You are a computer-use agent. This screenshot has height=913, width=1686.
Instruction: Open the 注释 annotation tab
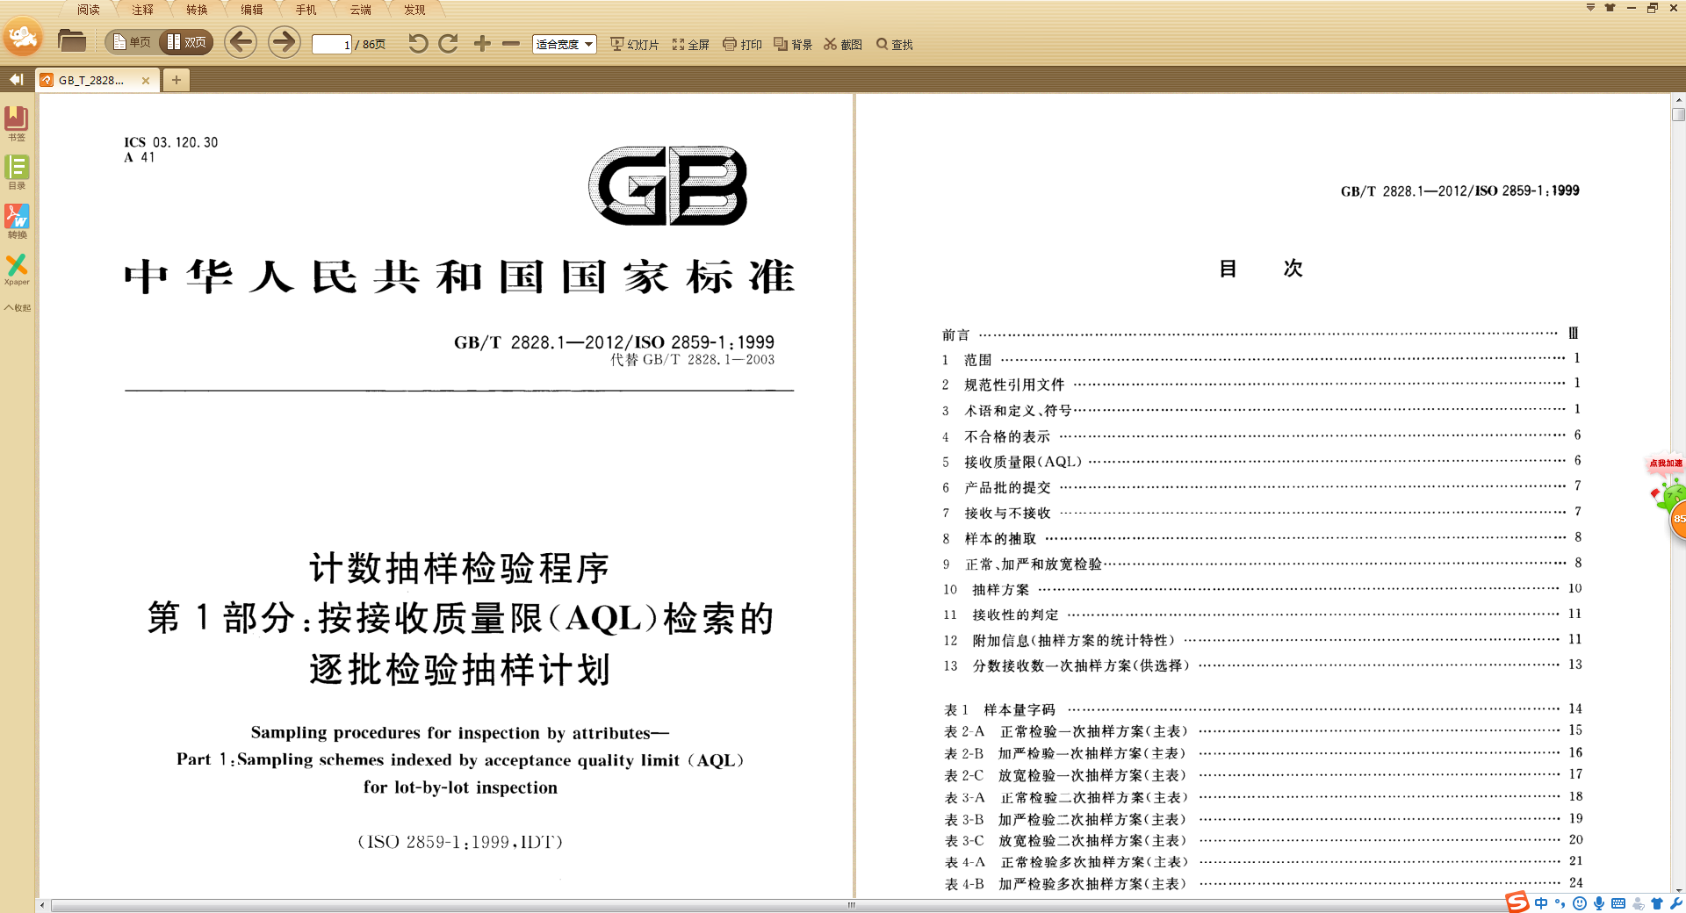142,10
